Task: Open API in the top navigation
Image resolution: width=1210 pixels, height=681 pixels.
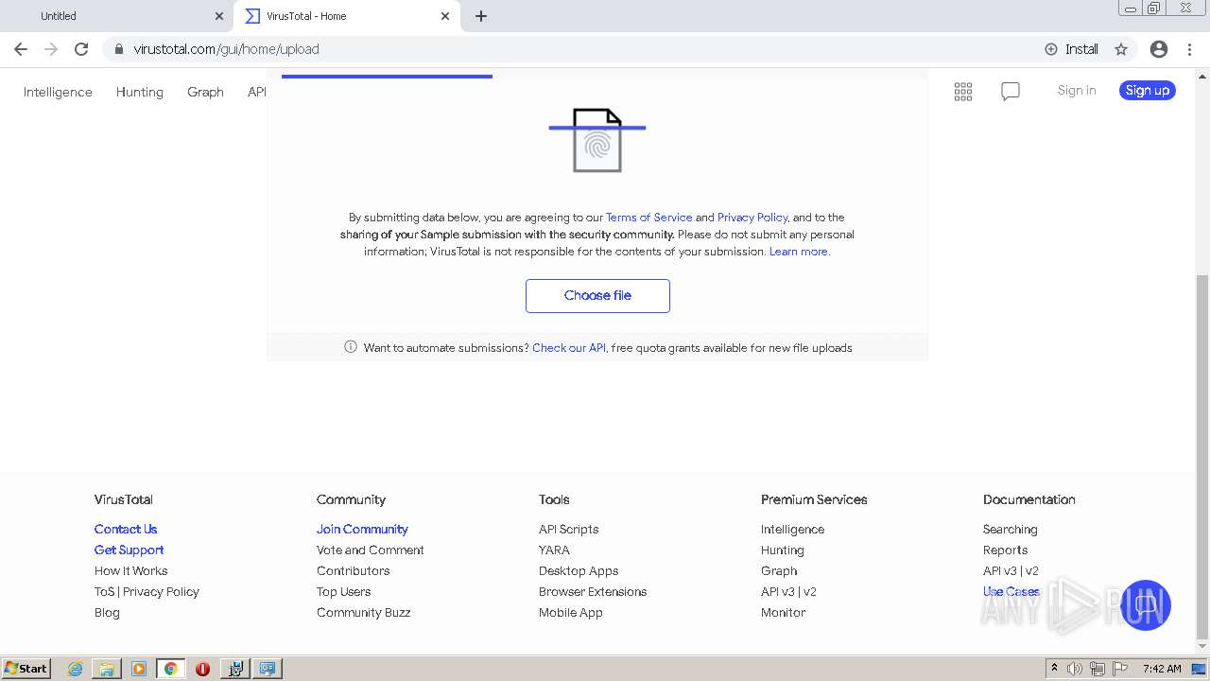Action: pyautogui.click(x=257, y=92)
